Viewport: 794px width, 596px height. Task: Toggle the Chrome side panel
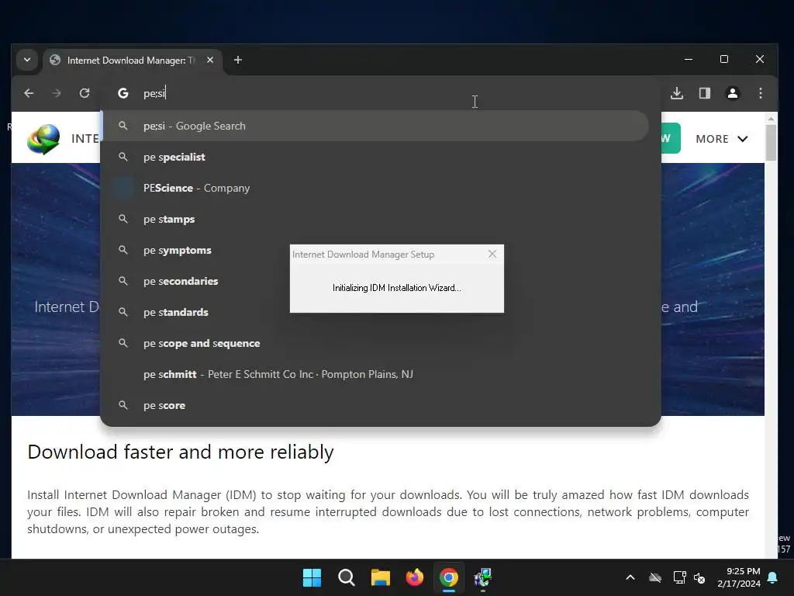704,93
